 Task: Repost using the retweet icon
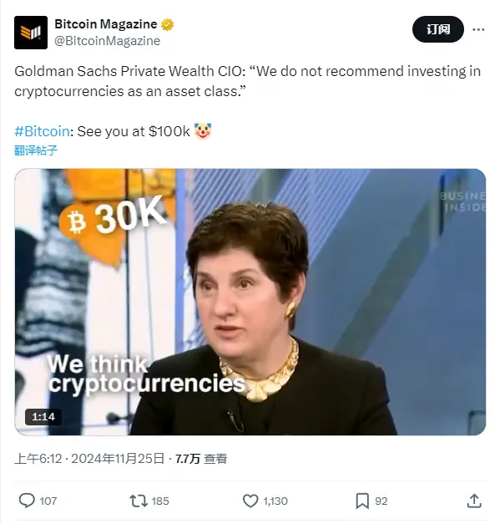click(x=139, y=501)
